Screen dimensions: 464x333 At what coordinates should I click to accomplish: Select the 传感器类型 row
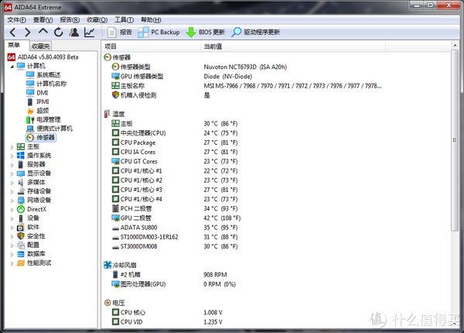[x=276, y=67]
